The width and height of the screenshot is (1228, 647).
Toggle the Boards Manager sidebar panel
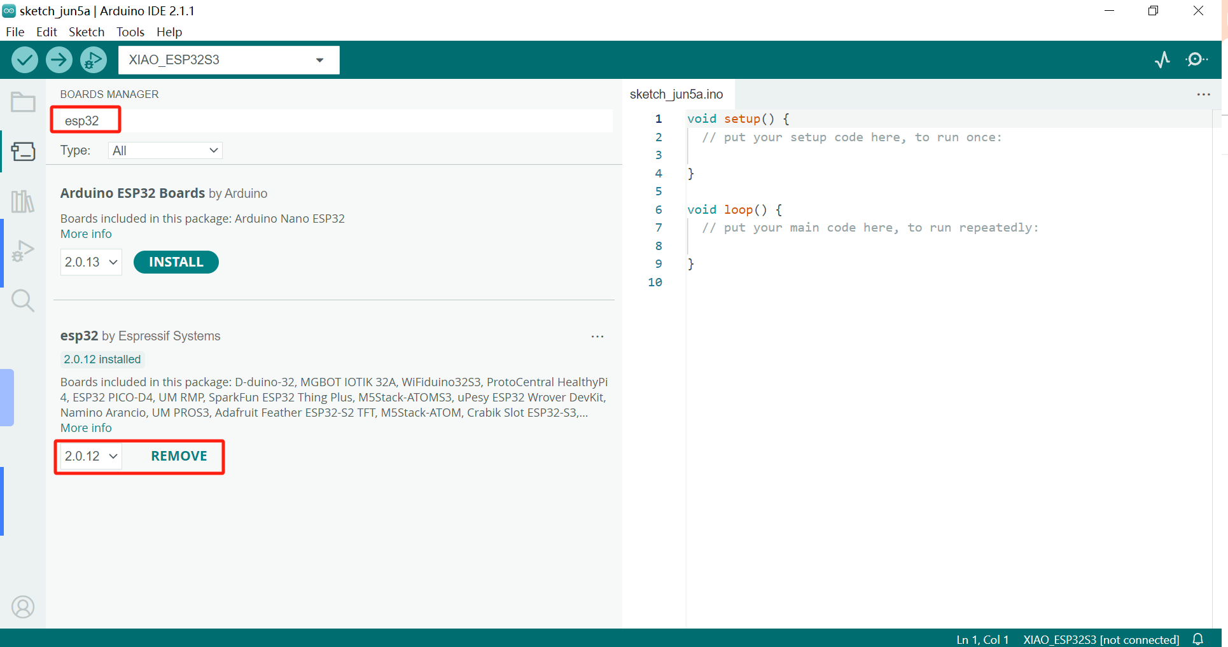point(23,151)
